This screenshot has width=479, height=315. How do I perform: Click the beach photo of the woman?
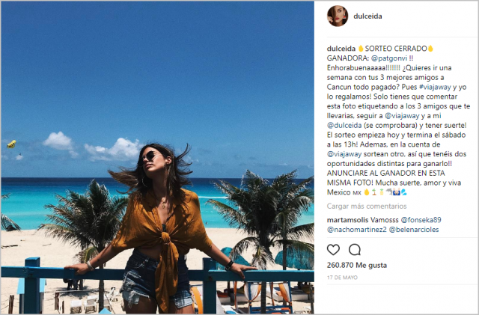157,157
